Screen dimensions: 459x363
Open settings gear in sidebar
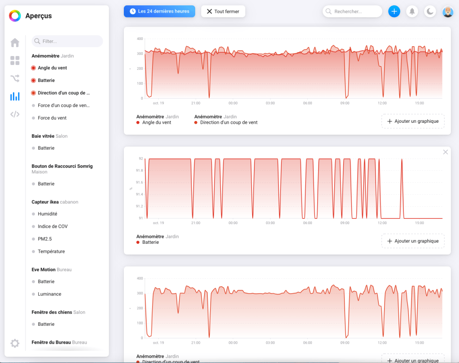(x=15, y=343)
